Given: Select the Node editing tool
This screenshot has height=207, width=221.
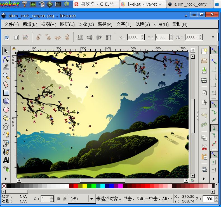Looking at the screenshot, I should click(x=6, y=59).
